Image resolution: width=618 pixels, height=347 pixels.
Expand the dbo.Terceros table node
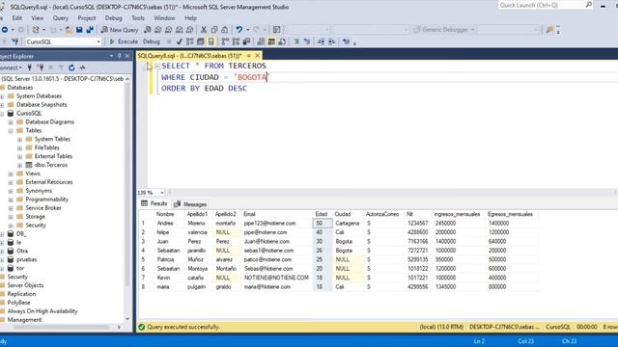19,165
